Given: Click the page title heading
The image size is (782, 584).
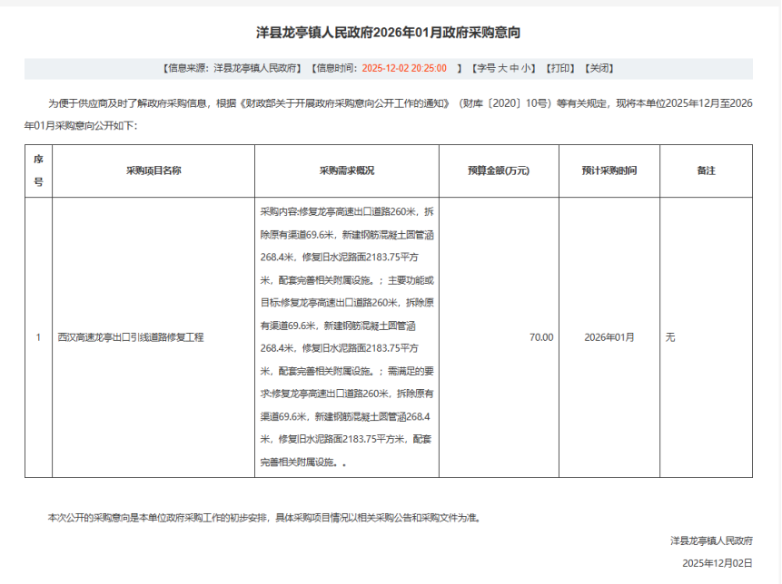Looking at the screenshot, I should [389, 33].
